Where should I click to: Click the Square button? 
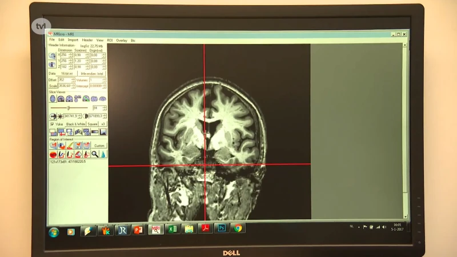click(x=93, y=124)
